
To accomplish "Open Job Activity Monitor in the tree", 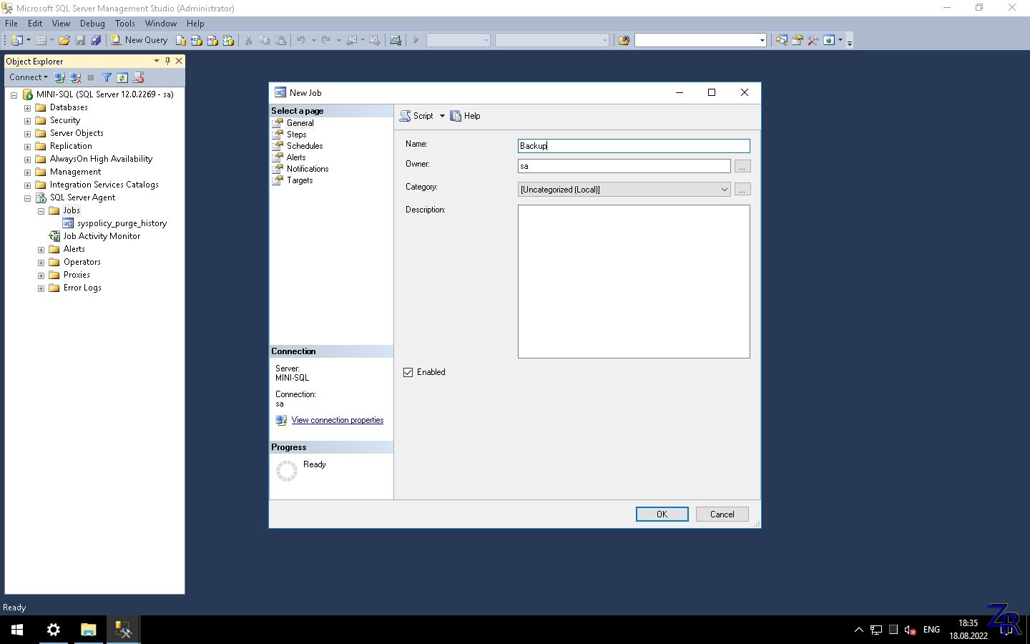I will point(102,236).
